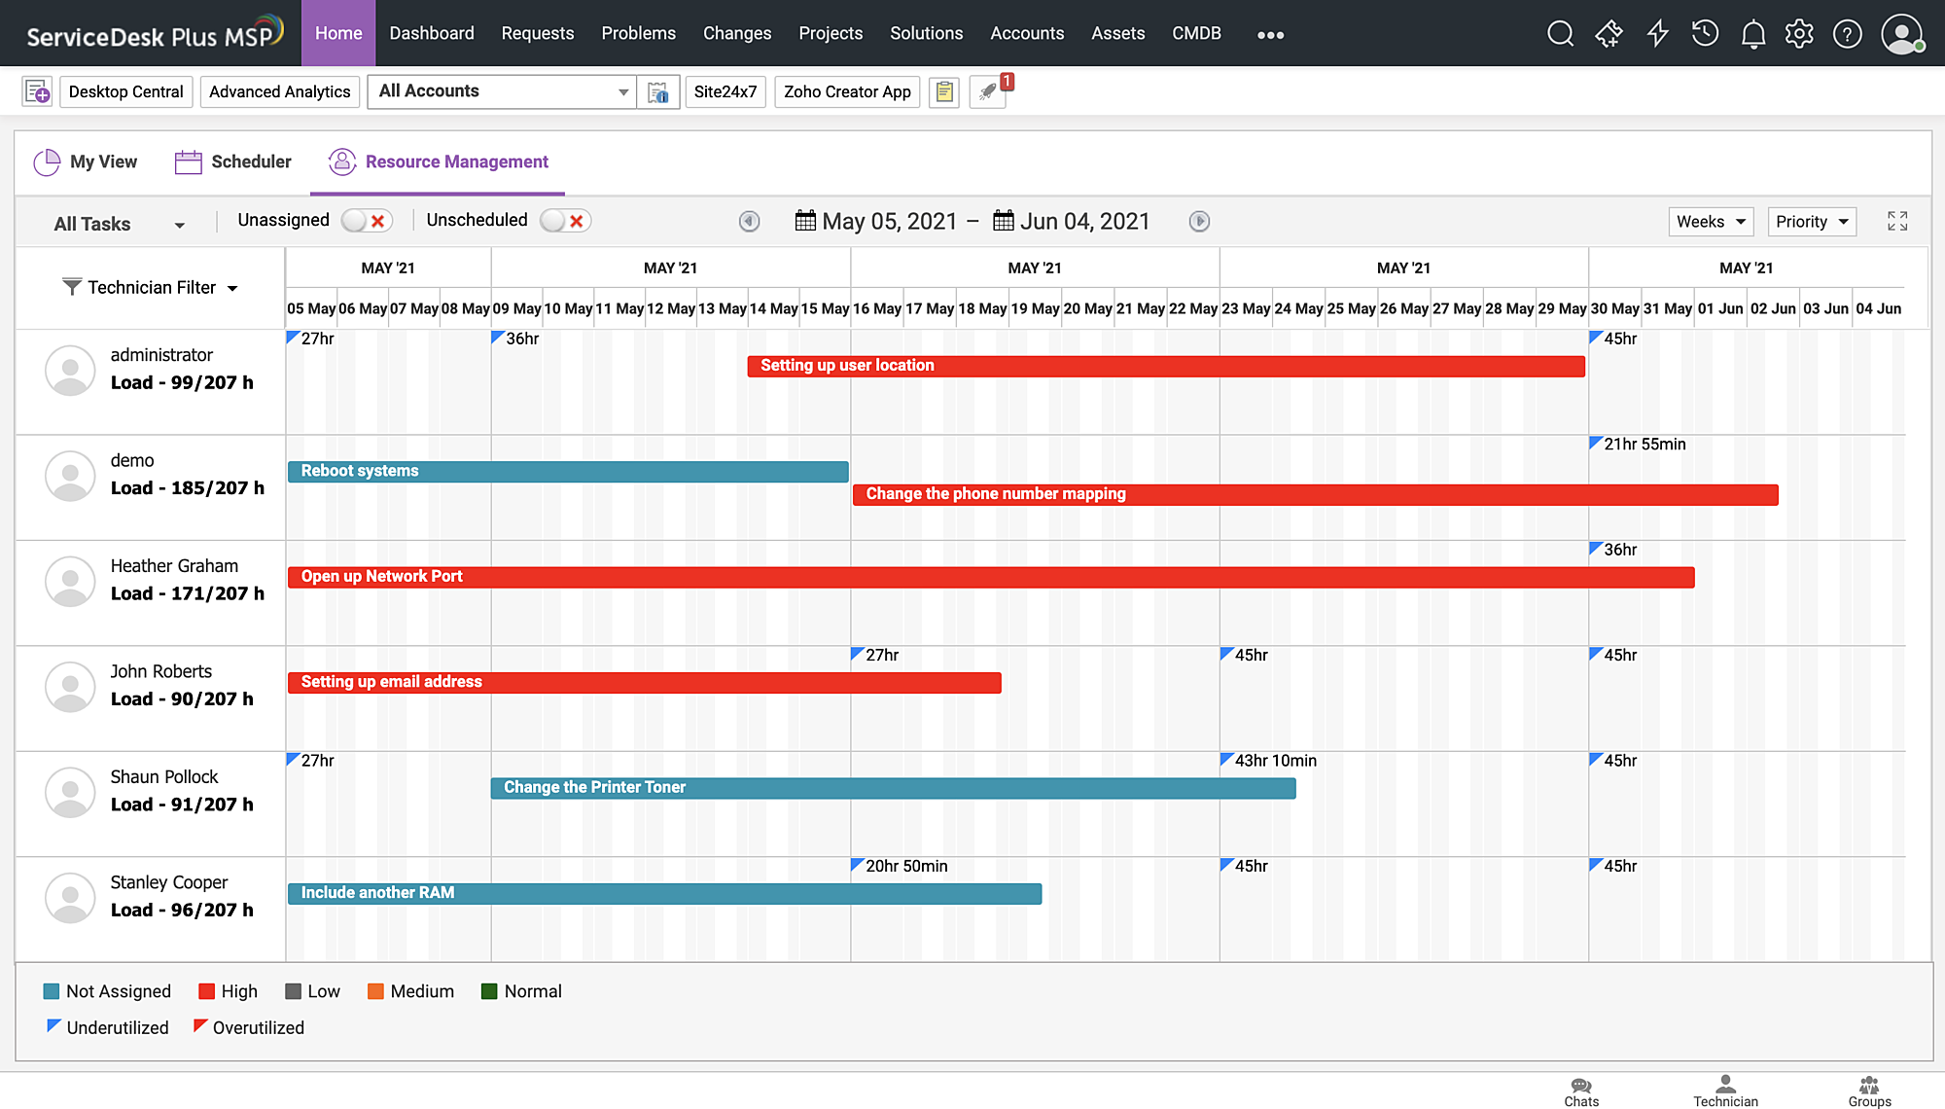The width and height of the screenshot is (1945, 1109).
Task: Open the Weeks view dropdown
Action: pyautogui.click(x=1710, y=222)
